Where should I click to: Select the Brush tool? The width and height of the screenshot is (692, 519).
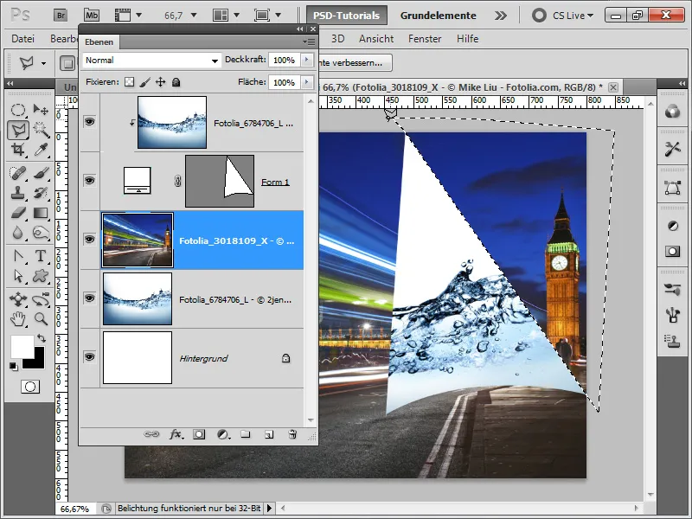click(41, 173)
